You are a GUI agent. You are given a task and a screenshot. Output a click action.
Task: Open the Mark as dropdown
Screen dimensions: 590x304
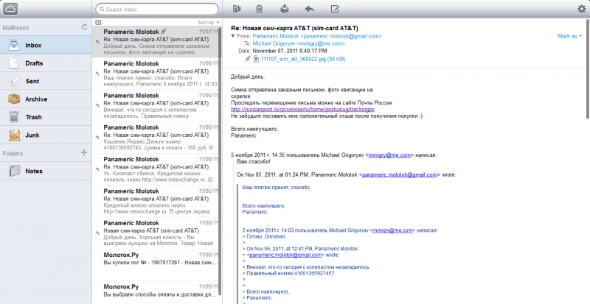569,36
